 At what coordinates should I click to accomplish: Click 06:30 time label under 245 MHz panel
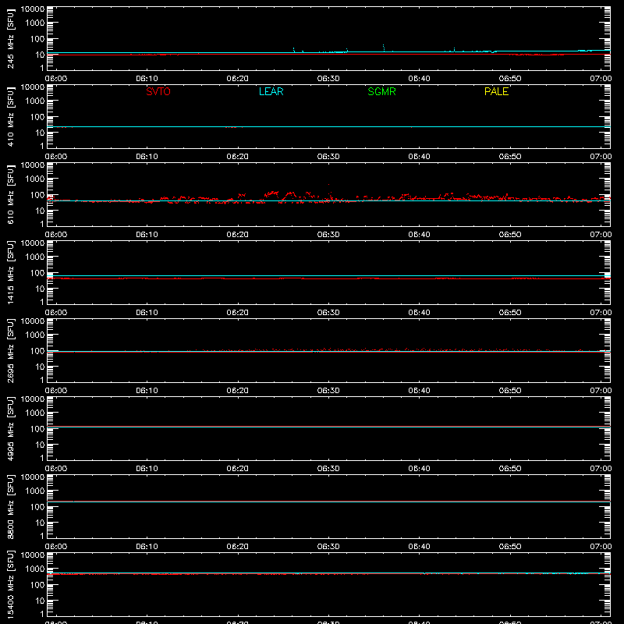(328, 79)
